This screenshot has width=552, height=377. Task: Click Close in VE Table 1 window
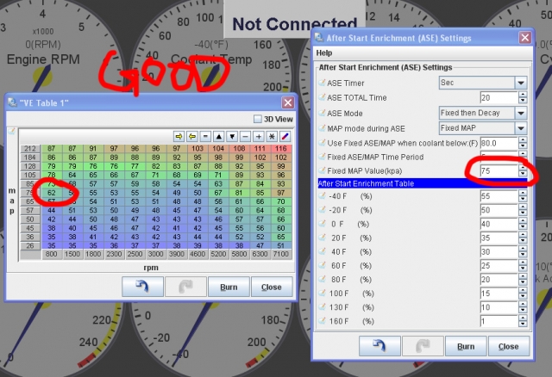click(272, 287)
